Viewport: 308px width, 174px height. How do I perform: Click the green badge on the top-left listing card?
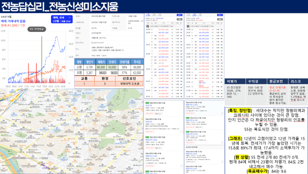(147, 103)
